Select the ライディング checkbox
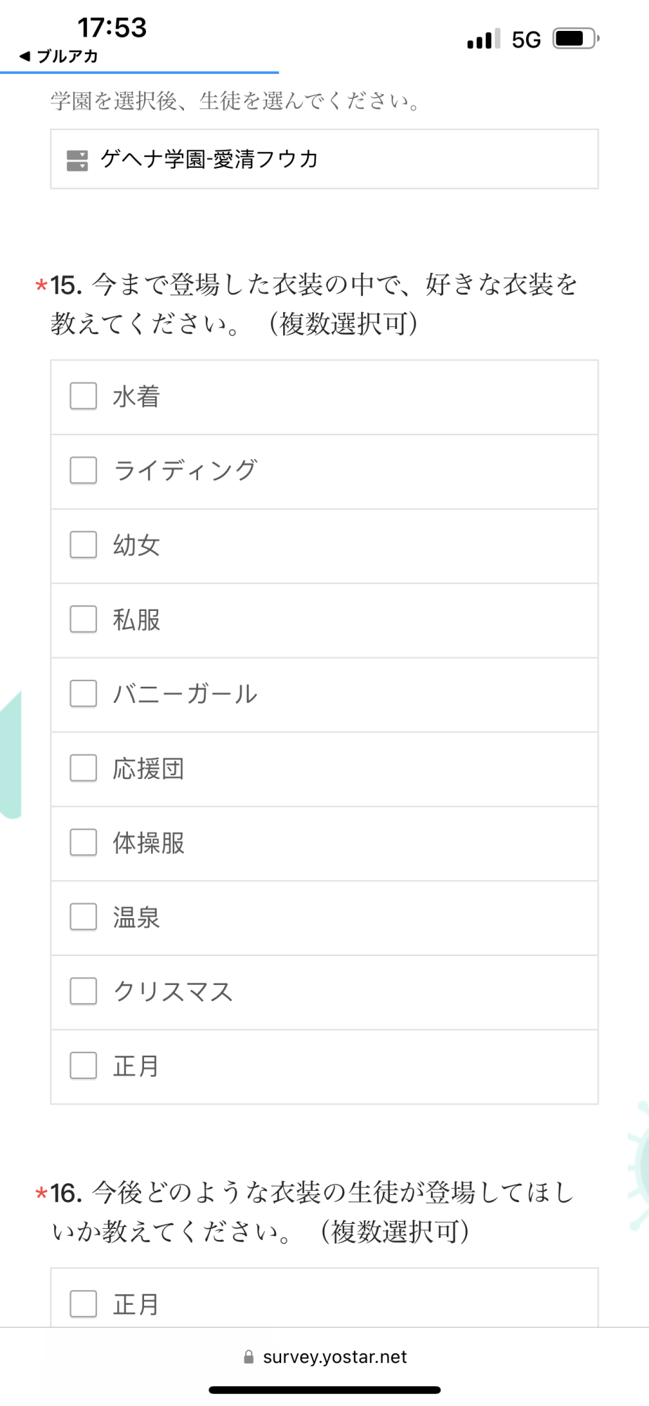 pos(84,471)
